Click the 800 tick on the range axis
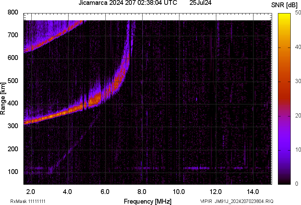 13,12
